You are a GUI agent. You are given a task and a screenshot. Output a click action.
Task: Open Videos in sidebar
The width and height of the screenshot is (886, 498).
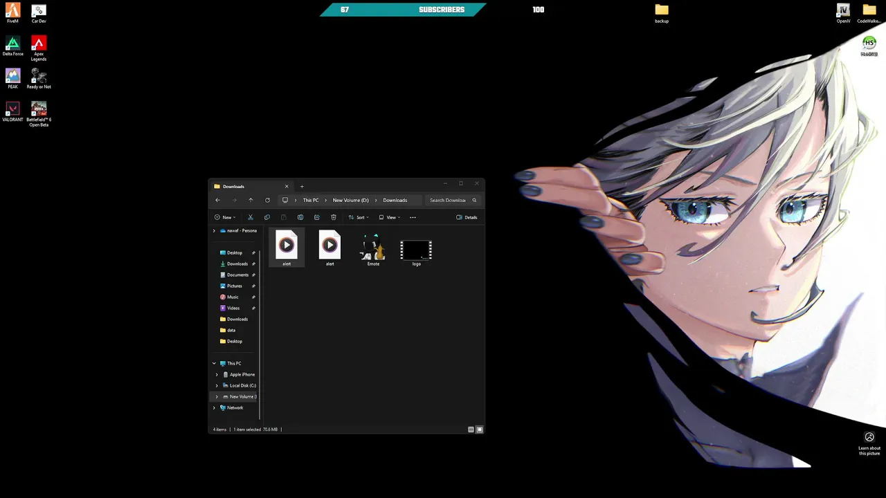pyautogui.click(x=235, y=308)
